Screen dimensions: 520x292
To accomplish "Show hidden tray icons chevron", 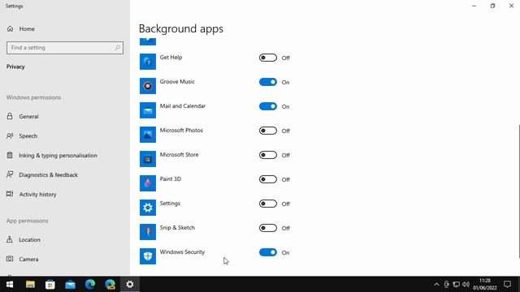I will [x=436, y=285].
